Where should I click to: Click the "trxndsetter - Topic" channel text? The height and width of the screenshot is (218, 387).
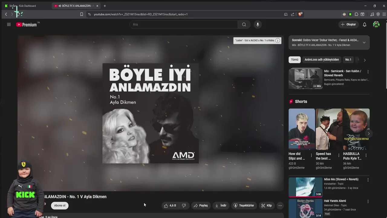[334, 184]
